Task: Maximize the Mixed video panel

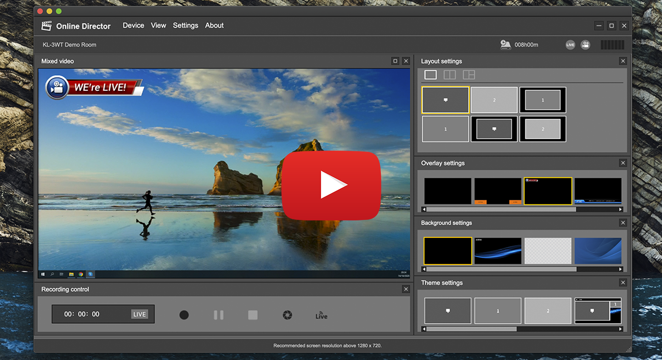Action: 395,61
